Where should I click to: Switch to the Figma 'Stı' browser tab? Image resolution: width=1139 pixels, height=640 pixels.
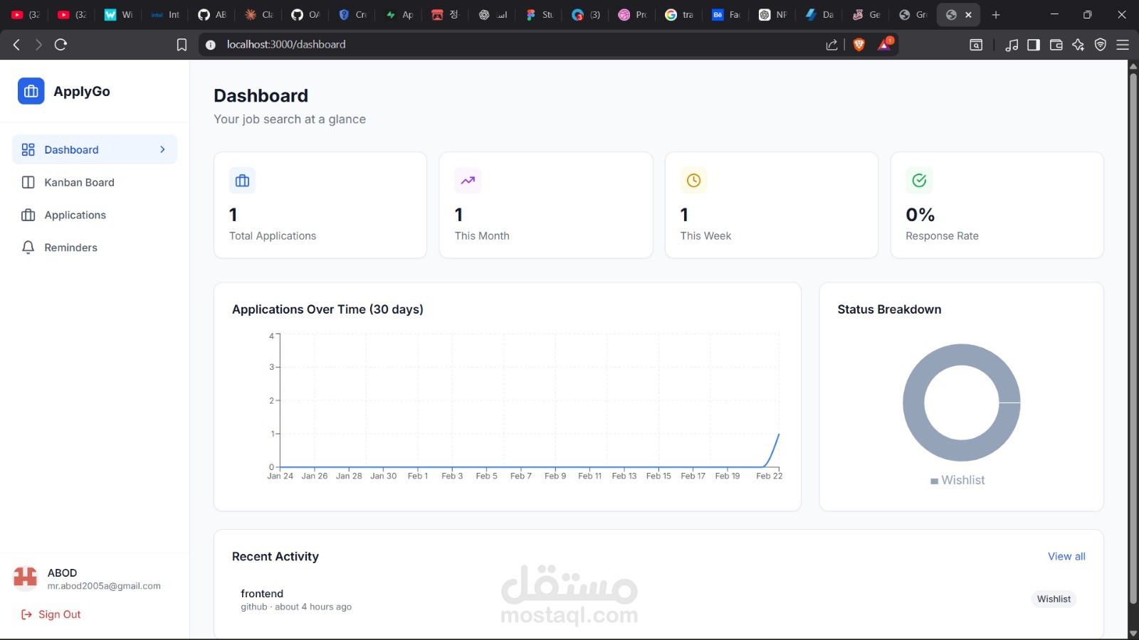click(x=540, y=14)
